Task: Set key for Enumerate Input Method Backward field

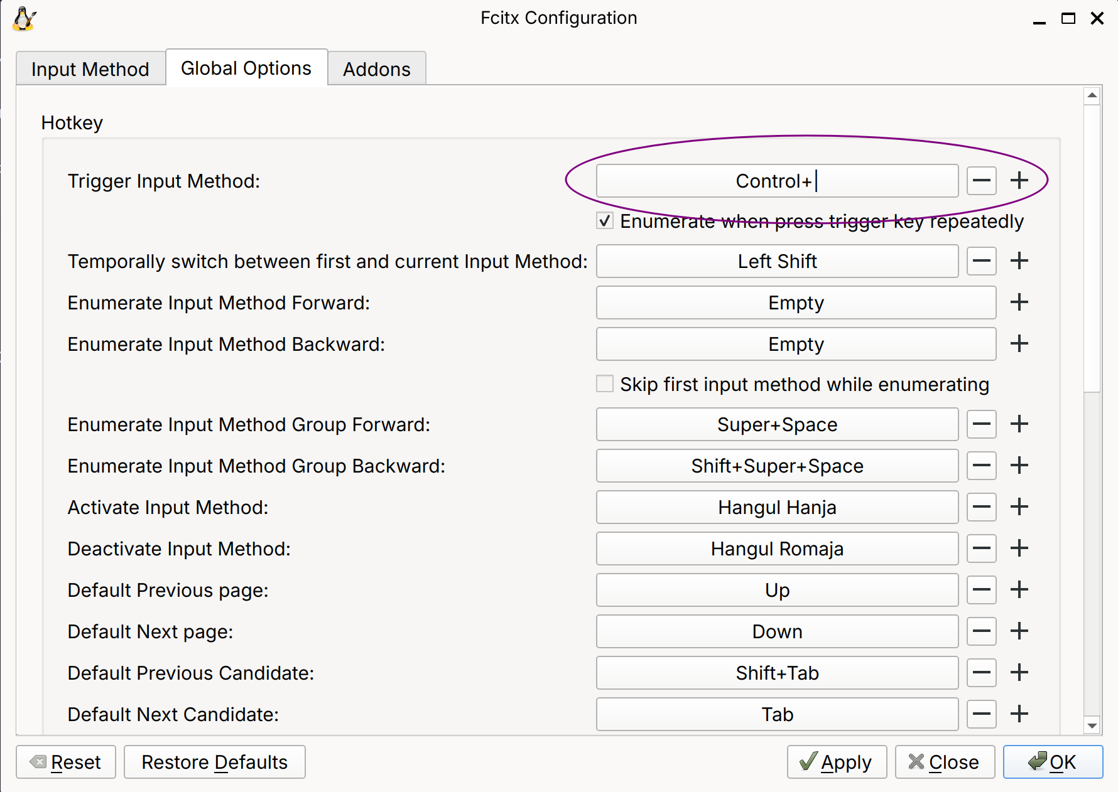Action: 796,344
